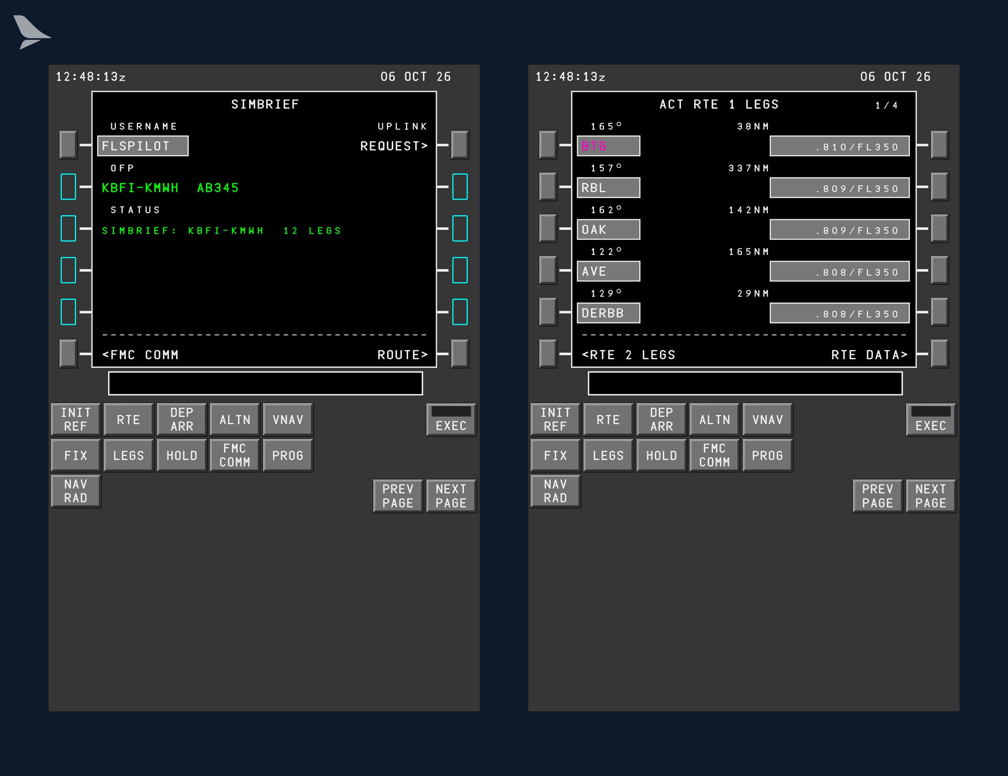
Task: Click RBL speed/altitude field .809/FL350
Action: coord(839,188)
